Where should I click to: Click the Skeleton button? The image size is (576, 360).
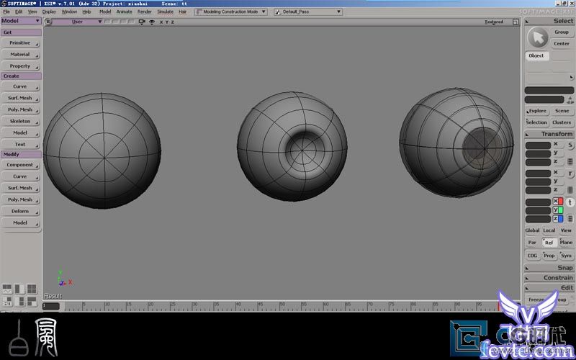click(x=20, y=121)
